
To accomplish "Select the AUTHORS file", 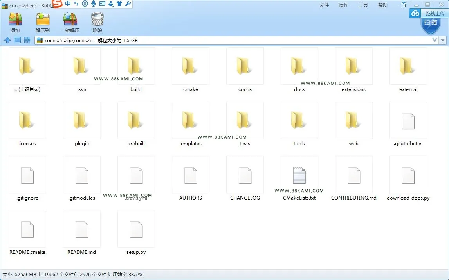I will pos(190,178).
